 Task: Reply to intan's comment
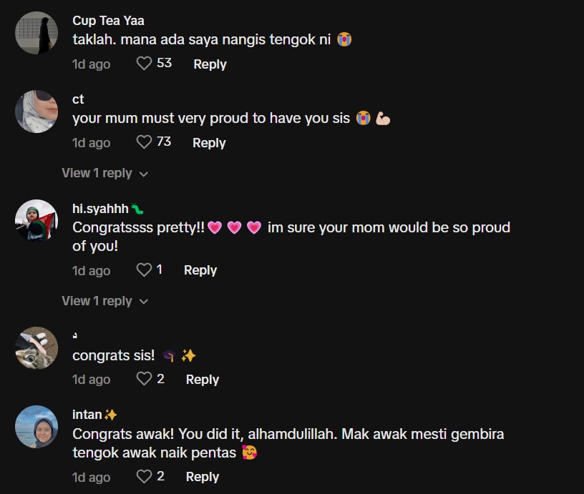(203, 477)
